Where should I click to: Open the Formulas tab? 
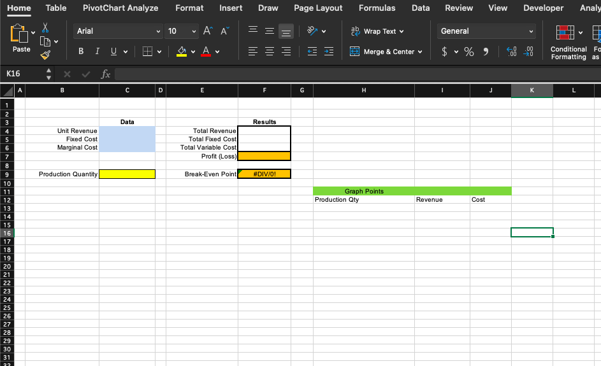[377, 8]
